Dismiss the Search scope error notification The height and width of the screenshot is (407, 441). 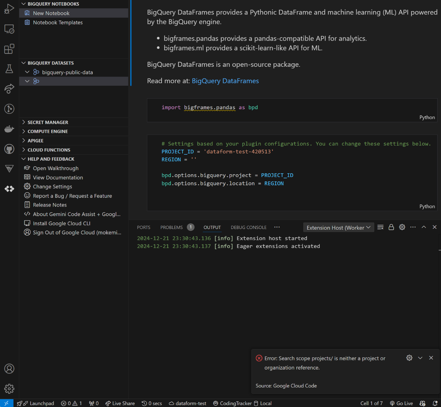pos(431,358)
